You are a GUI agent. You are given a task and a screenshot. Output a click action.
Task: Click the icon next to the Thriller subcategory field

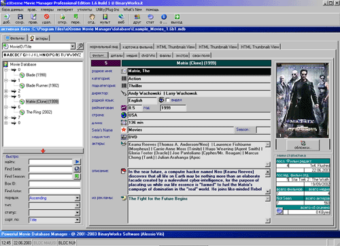pyautogui.click(x=124, y=86)
